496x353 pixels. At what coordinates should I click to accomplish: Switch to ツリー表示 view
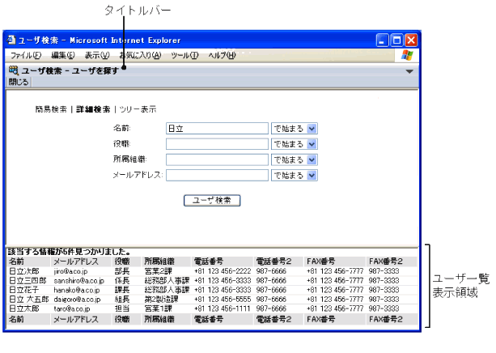[138, 109]
